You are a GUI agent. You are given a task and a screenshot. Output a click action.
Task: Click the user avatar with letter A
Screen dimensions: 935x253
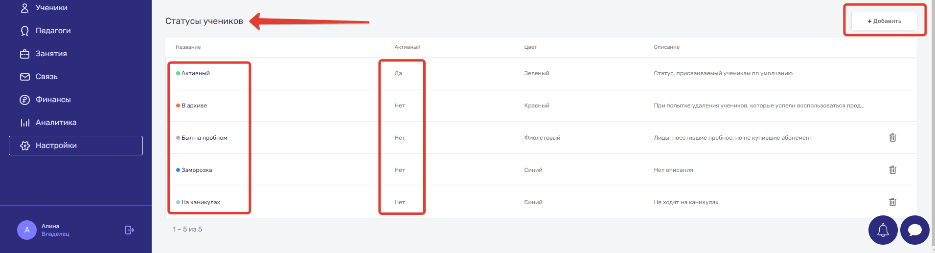(27, 230)
